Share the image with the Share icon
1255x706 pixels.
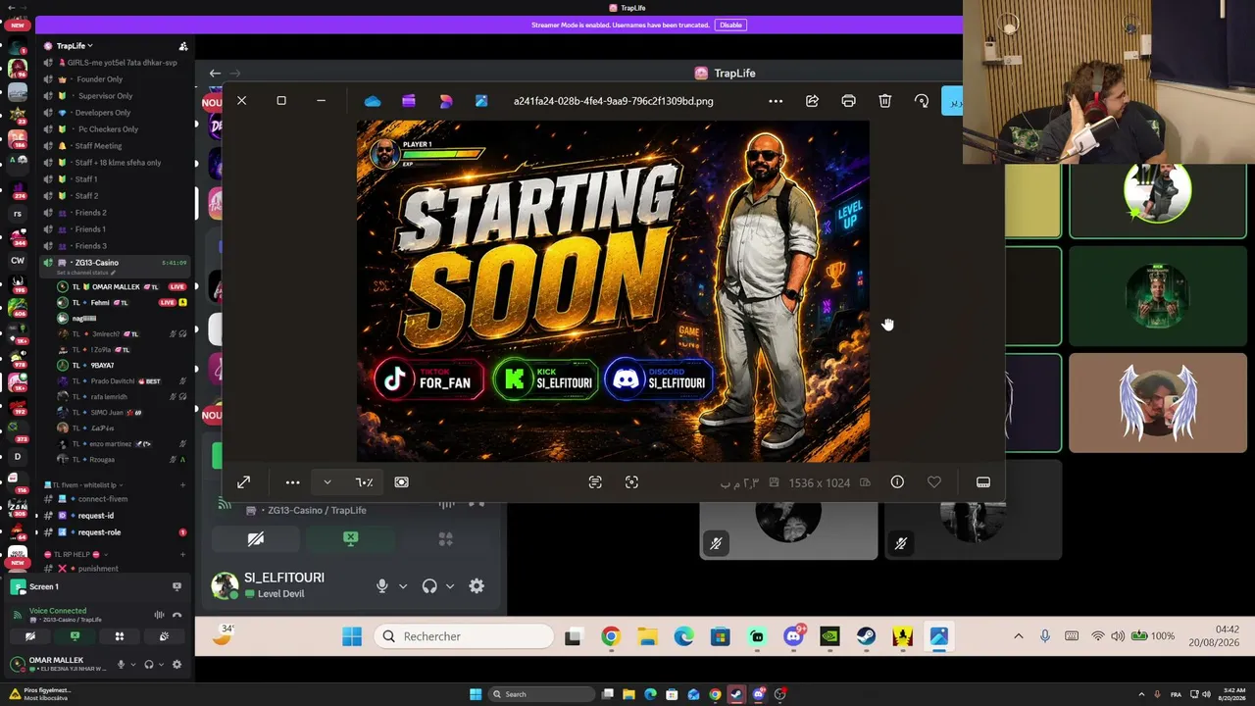coord(812,101)
